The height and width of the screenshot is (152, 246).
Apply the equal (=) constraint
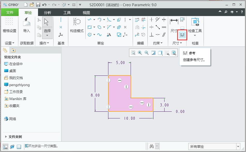pos(164,27)
